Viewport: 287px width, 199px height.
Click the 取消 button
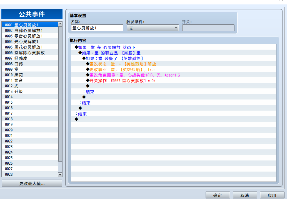(x=245, y=195)
